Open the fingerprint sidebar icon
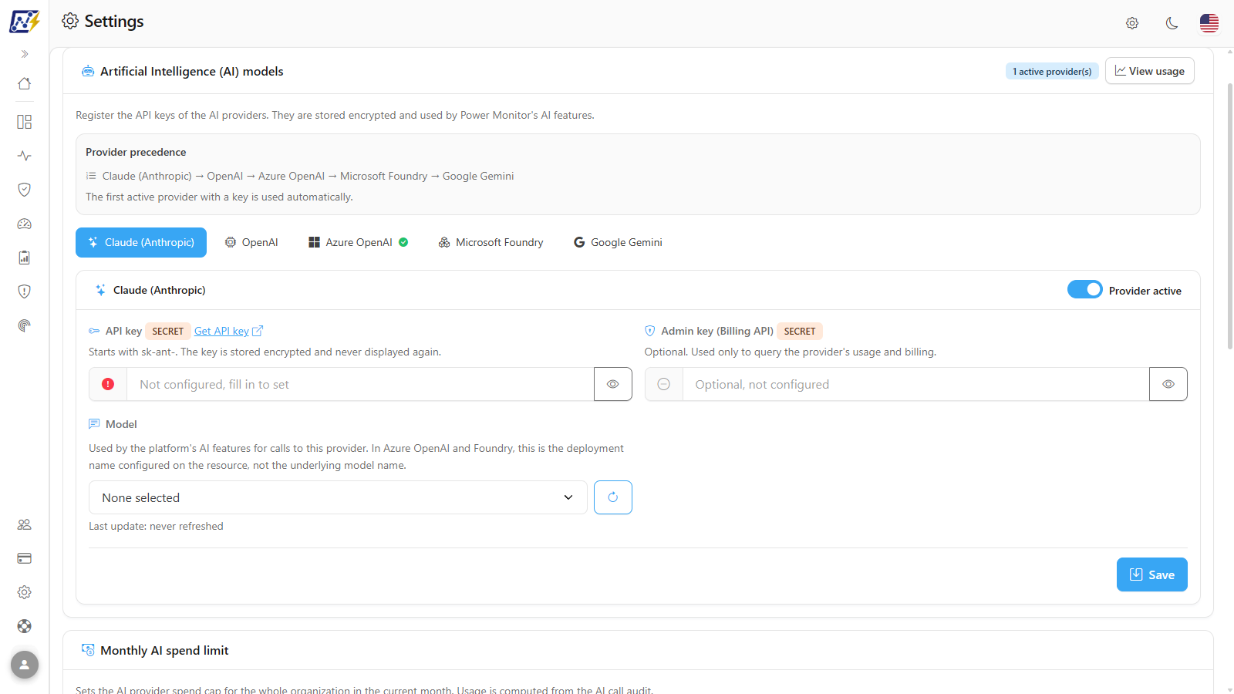 click(25, 325)
